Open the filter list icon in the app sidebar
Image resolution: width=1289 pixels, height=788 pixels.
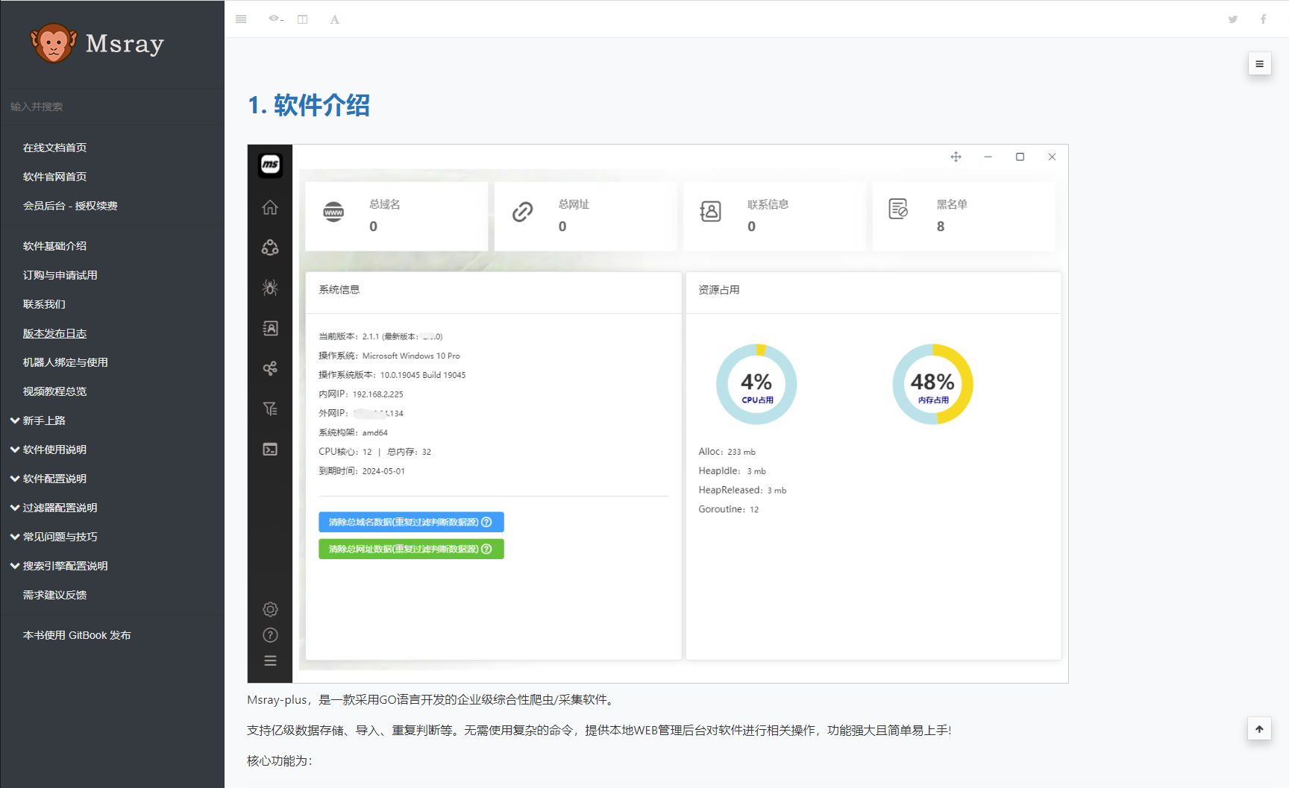pyautogui.click(x=270, y=409)
